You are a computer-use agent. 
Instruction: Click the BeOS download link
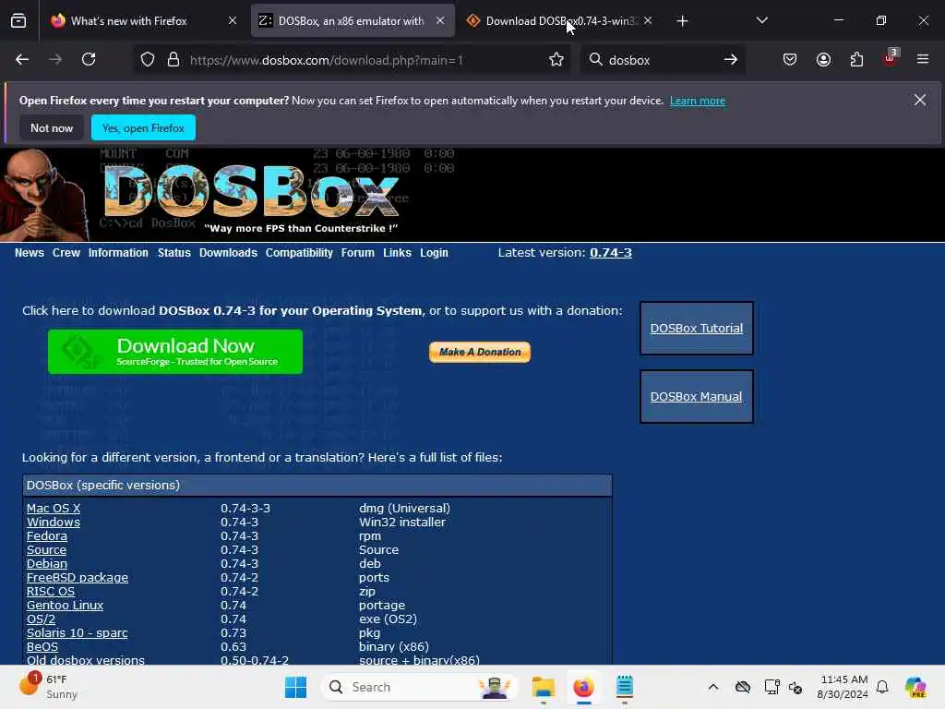pos(42,647)
